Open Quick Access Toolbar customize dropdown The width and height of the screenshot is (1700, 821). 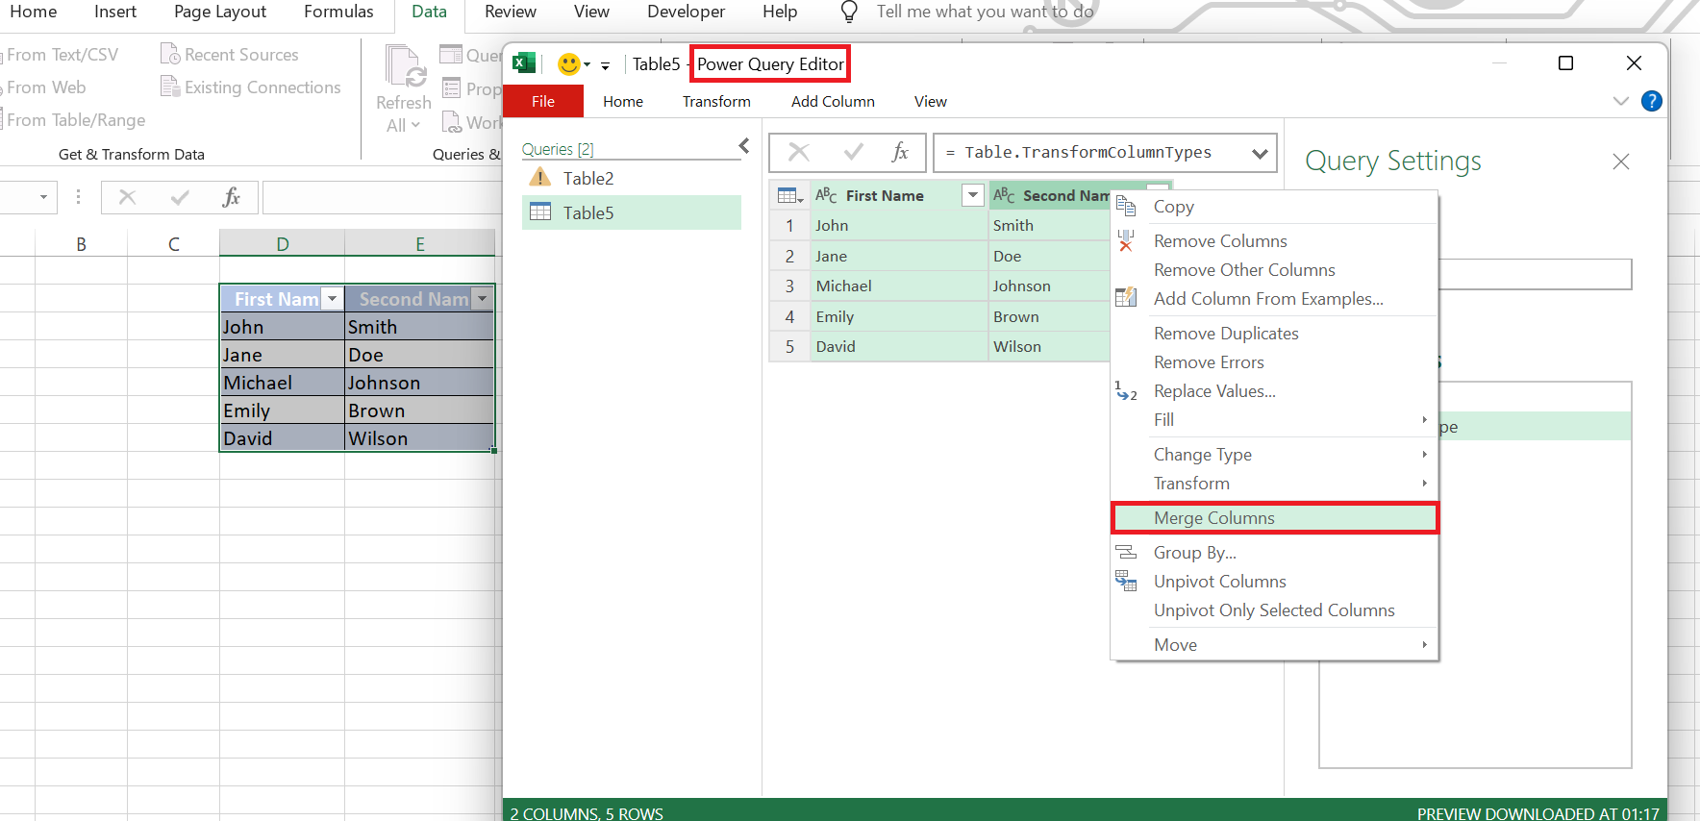click(x=605, y=65)
